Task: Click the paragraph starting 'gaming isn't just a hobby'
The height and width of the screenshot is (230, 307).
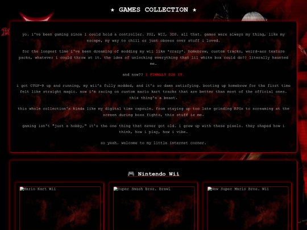Action: (x=153, y=129)
